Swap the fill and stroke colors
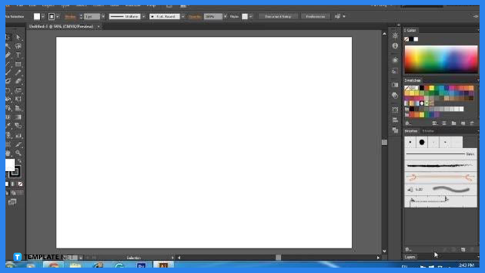485x273 pixels. click(x=21, y=160)
